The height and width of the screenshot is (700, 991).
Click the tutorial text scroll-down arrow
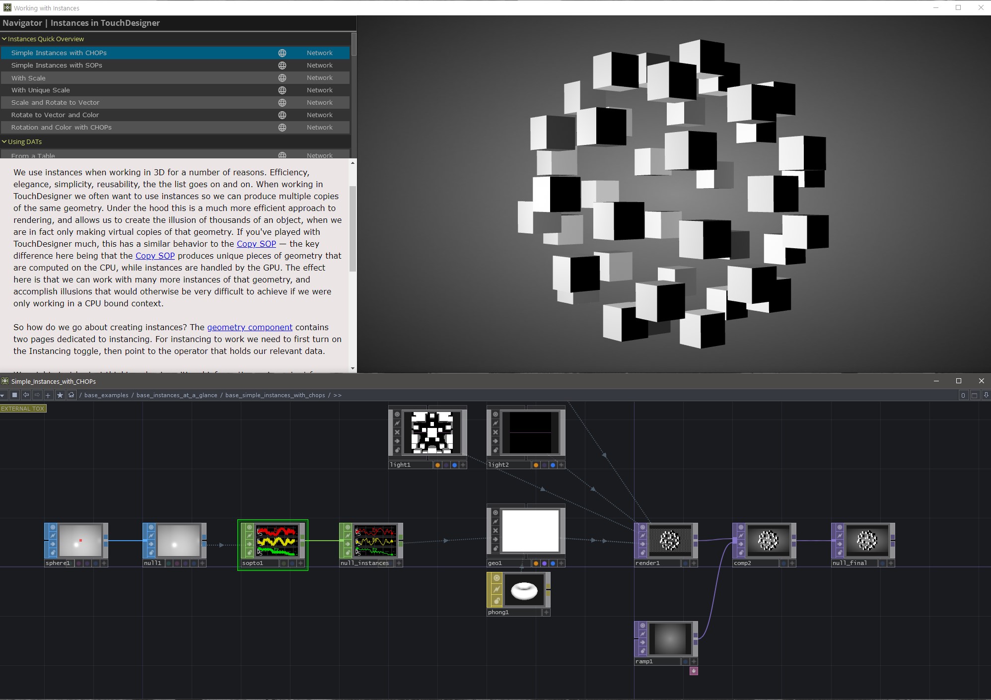353,368
